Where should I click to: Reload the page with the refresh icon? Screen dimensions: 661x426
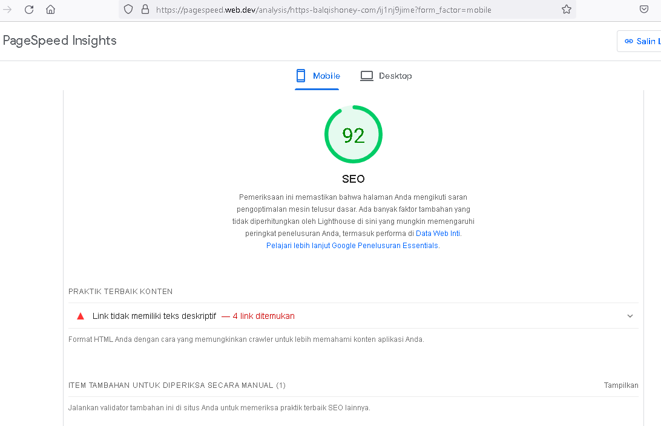click(29, 10)
